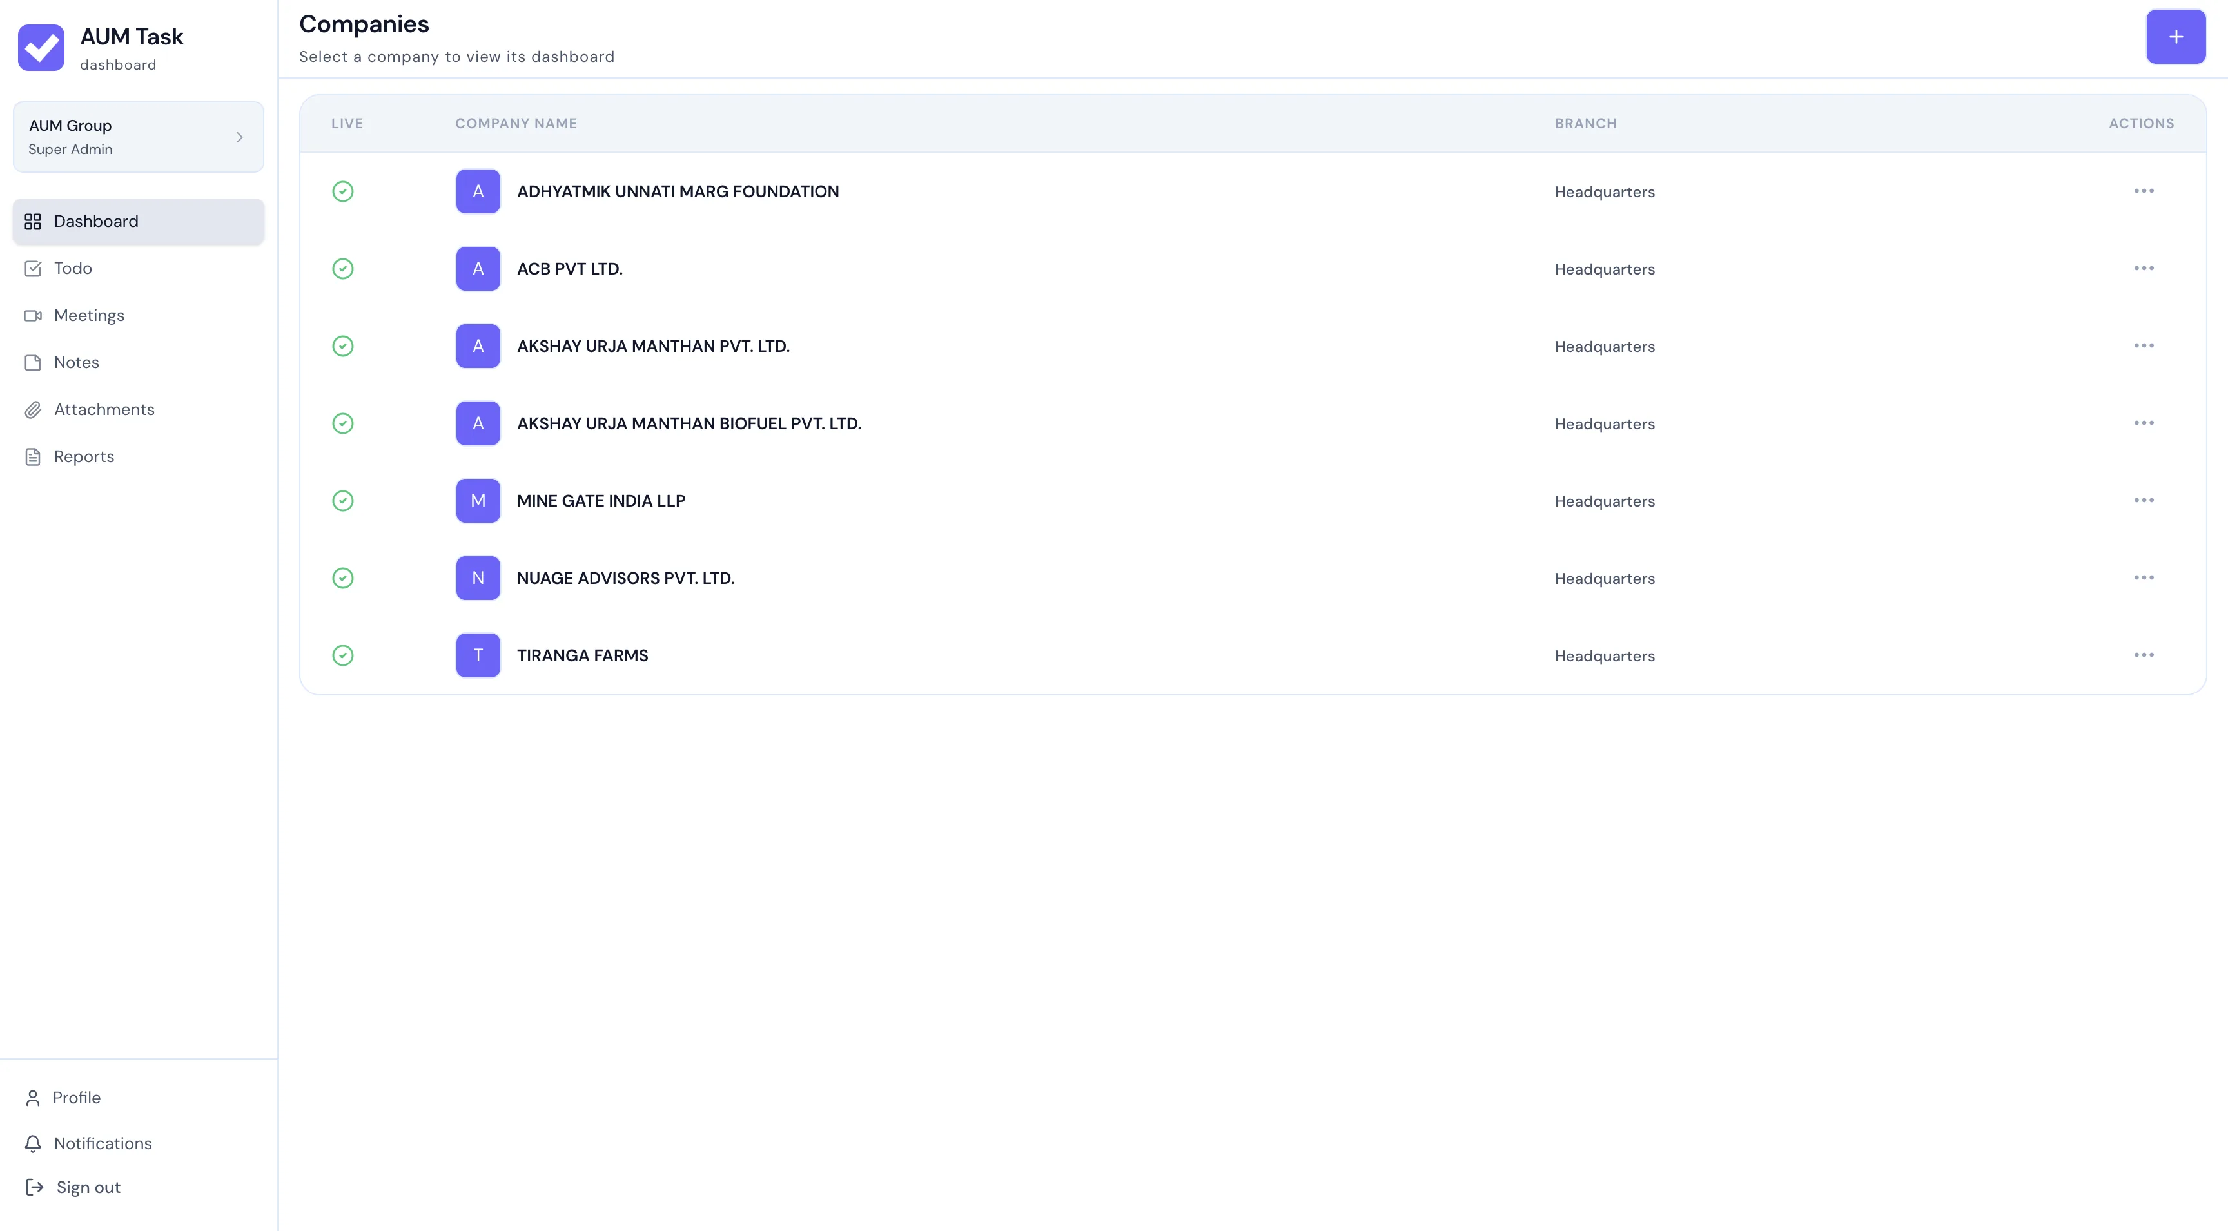Select company AKSHAY URJA MANTHAN PVT. LTD.

coord(653,347)
